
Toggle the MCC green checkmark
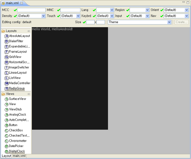15,10
